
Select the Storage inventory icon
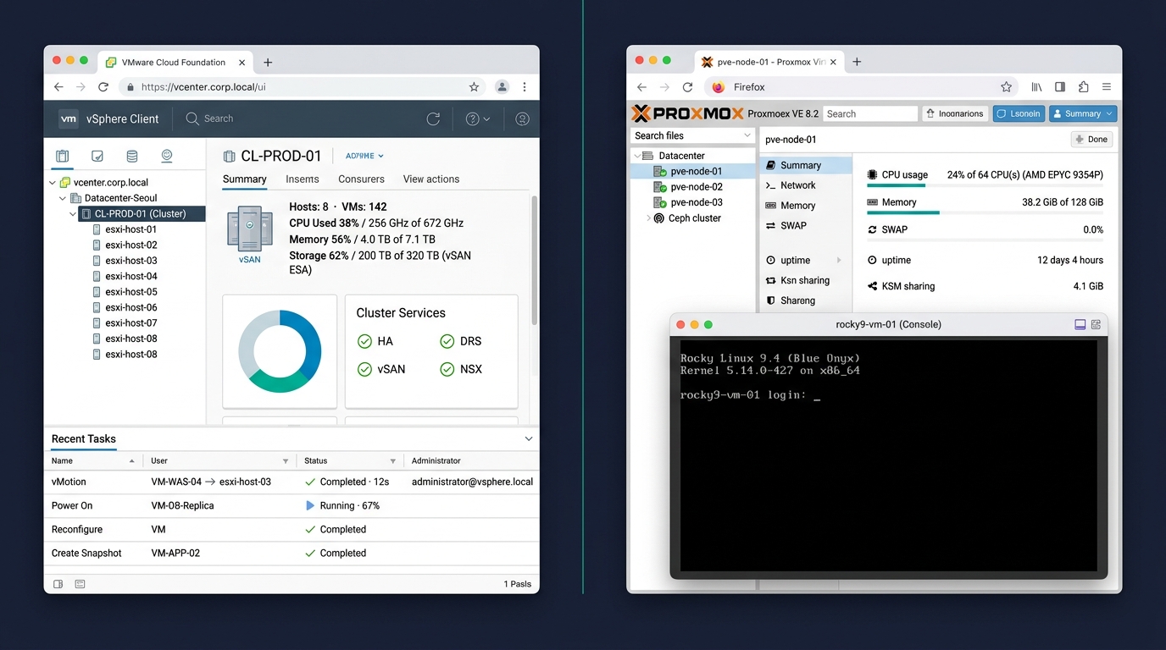(131, 156)
